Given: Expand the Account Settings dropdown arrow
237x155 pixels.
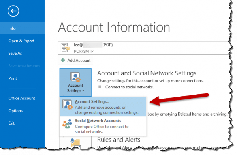Looking at the screenshot, I should [x=83, y=91].
